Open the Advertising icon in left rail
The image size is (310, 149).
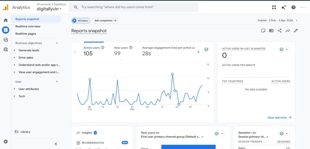click(5, 49)
